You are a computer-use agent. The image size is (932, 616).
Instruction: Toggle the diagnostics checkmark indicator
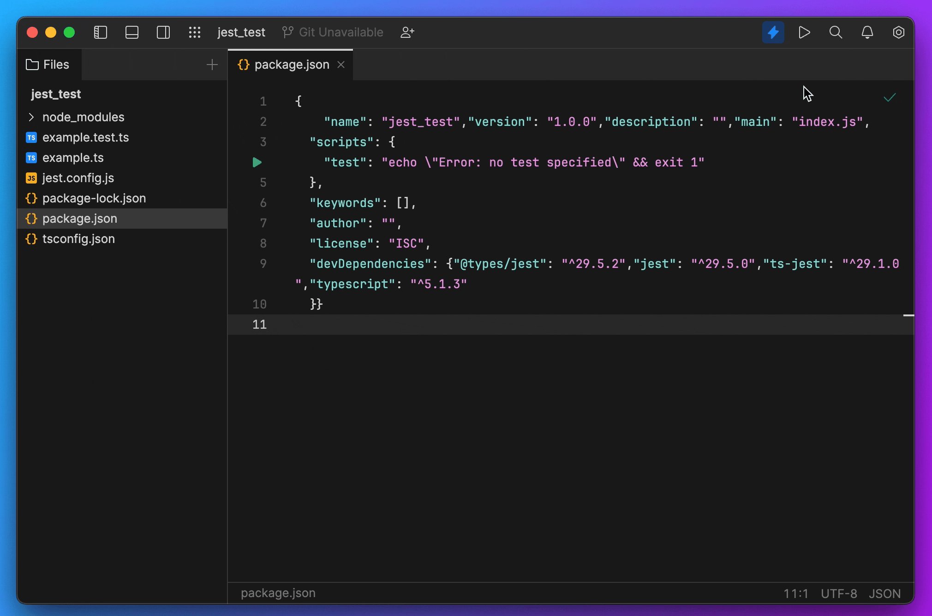point(890,97)
